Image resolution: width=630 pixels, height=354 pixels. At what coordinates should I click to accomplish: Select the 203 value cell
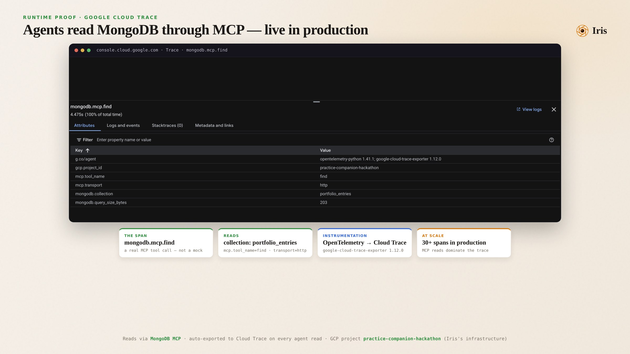coord(323,202)
